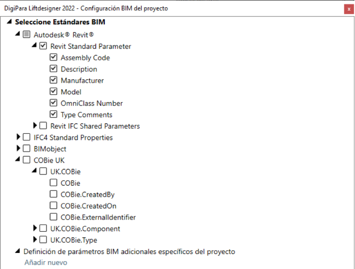
Task: Check the BIMobject standard checkbox
Action: [x=27, y=149]
